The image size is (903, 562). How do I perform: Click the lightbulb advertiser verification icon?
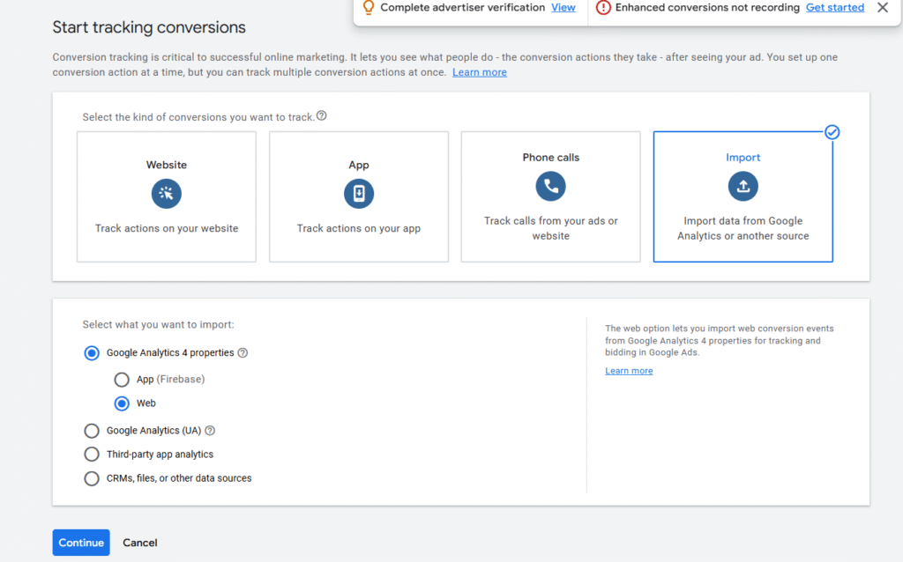click(369, 8)
